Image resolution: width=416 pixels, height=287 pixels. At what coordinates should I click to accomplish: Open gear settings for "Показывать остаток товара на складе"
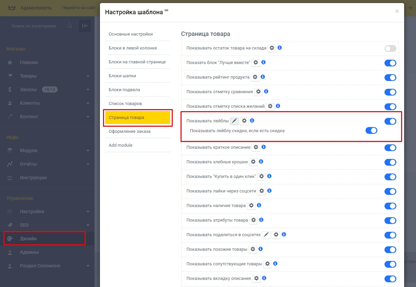point(272,48)
